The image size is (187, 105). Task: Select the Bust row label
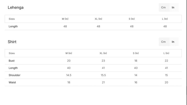[12, 61]
